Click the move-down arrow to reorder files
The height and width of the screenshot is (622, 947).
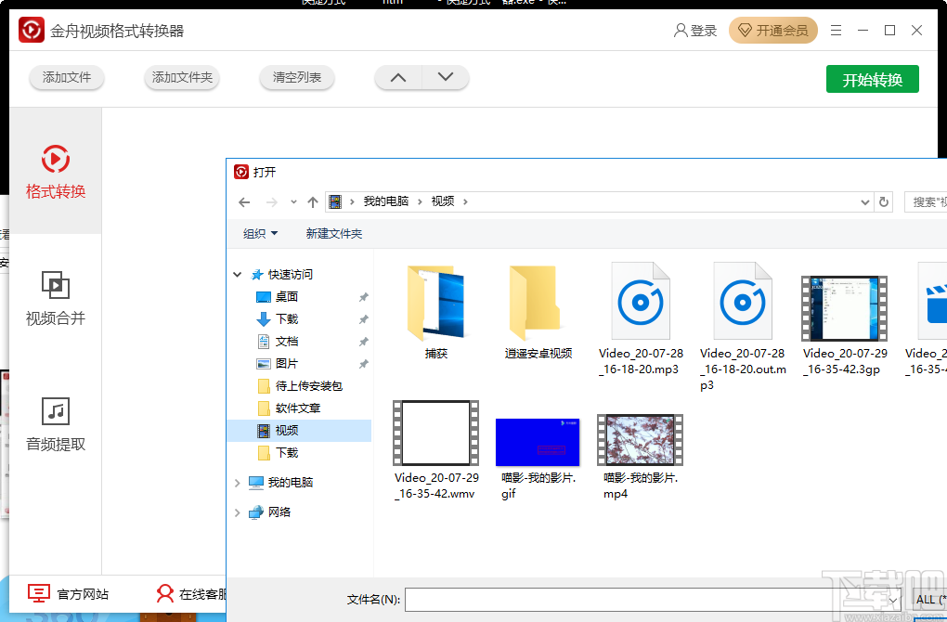point(446,77)
